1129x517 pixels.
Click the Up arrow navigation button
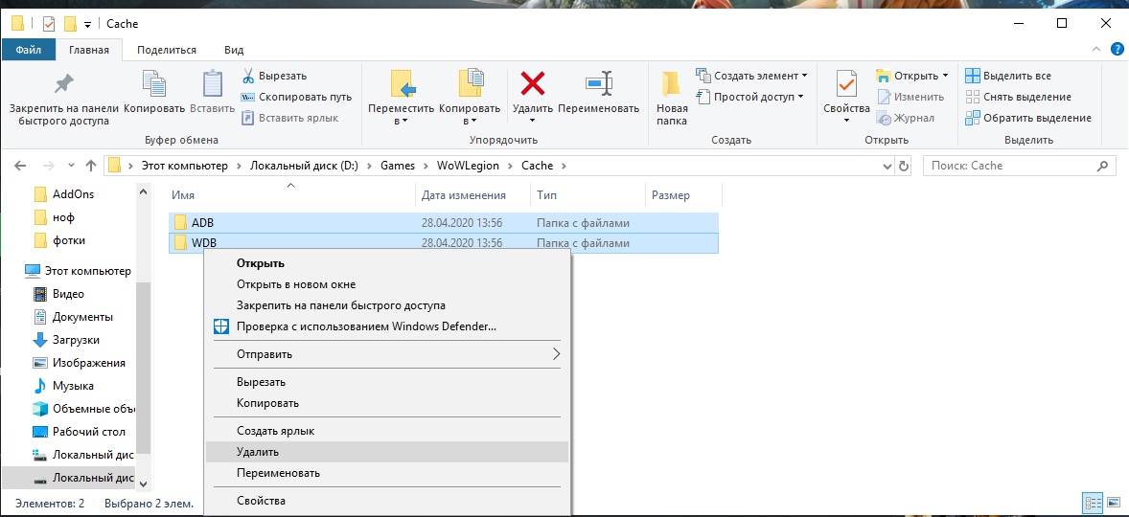(91, 166)
